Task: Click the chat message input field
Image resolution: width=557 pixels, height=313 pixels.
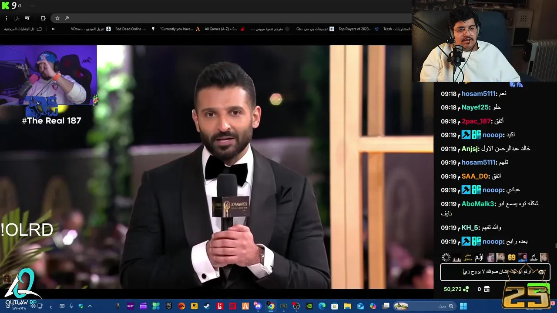Action: point(495,272)
